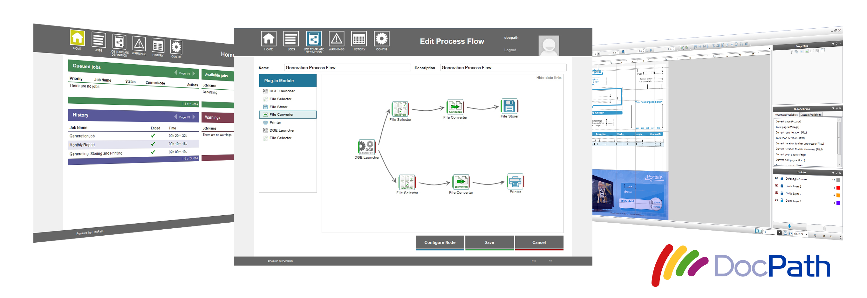Open the History calendar icon in the dashboard window

(158, 45)
